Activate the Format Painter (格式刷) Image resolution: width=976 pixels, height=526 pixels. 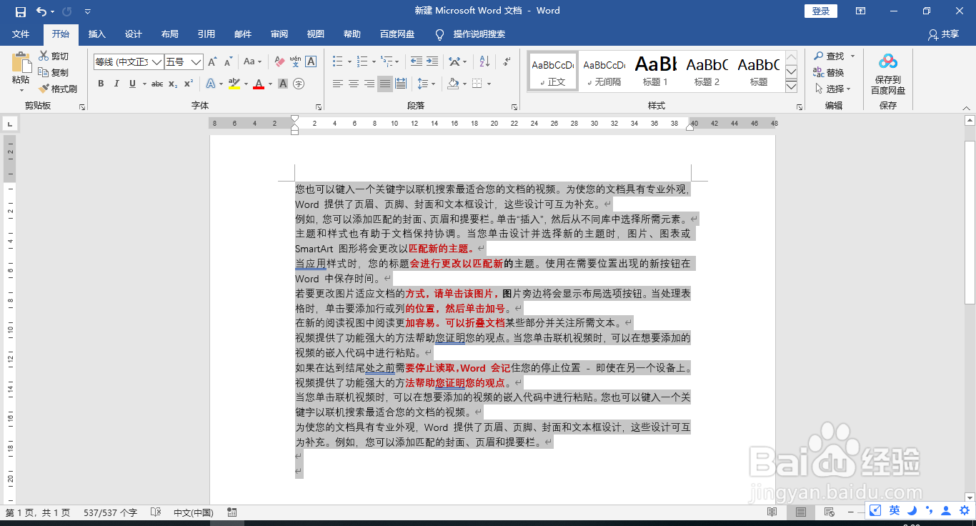tap(57, 89)
